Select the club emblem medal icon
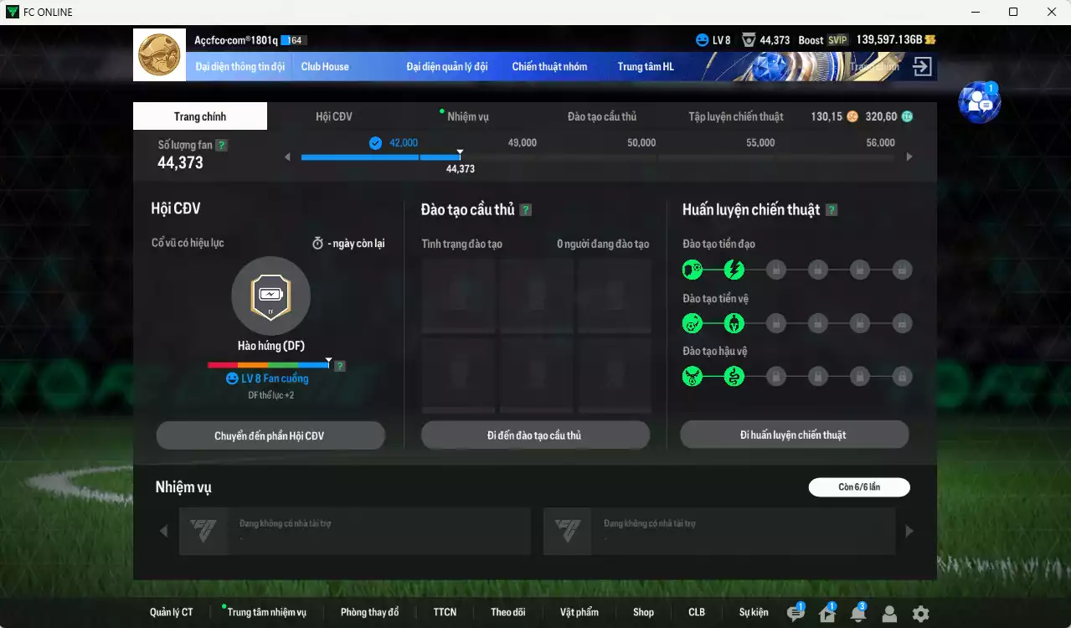Screen dimensions: 1071x628 [x=159, y=54]
